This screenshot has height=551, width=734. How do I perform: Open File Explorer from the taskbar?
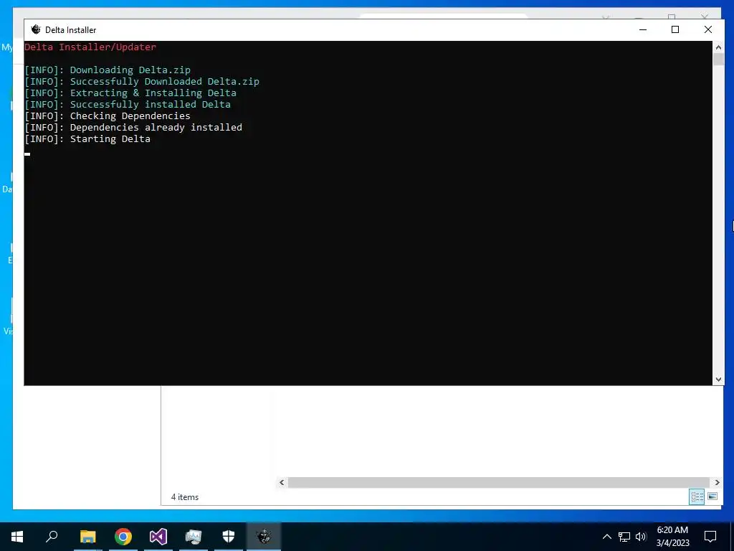tap(87, 537)
